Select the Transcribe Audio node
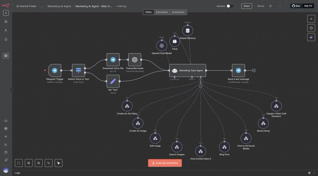The width and height of the screenshot is (318, 176). pyautogui.click(x=135, y=59)
